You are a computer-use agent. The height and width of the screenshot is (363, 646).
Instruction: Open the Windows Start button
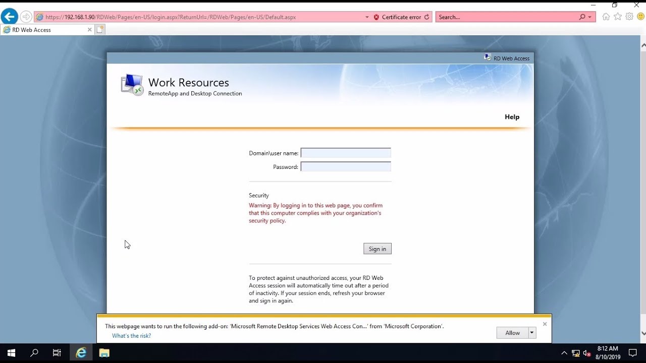pyautogui.click(x=11, y=353)
